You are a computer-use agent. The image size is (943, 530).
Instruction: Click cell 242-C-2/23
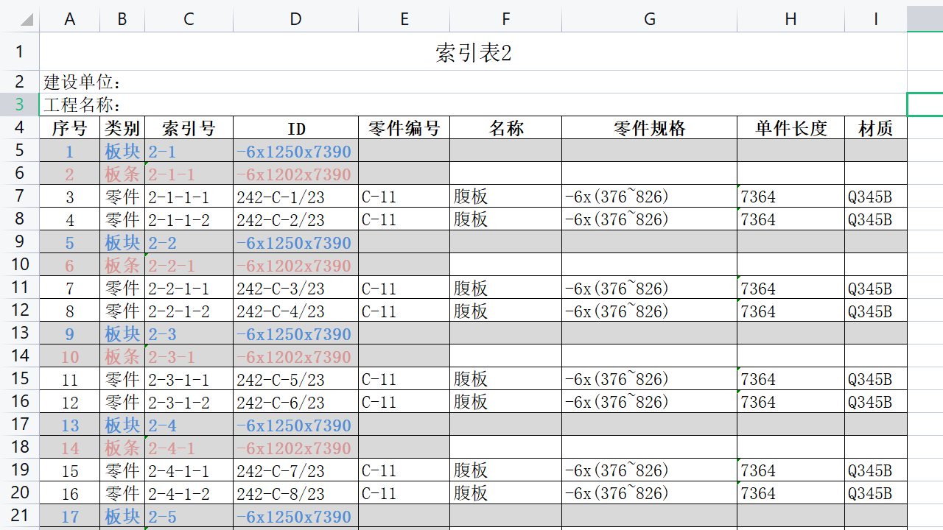coord(296,219)
